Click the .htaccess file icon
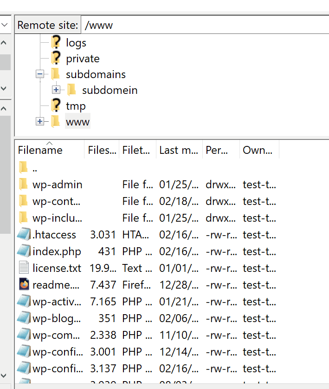Image resolution: width=329 pixels, height=389 pixels. tap(24, 234)
